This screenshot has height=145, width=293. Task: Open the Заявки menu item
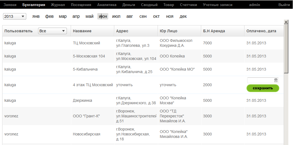coord(10,5)
